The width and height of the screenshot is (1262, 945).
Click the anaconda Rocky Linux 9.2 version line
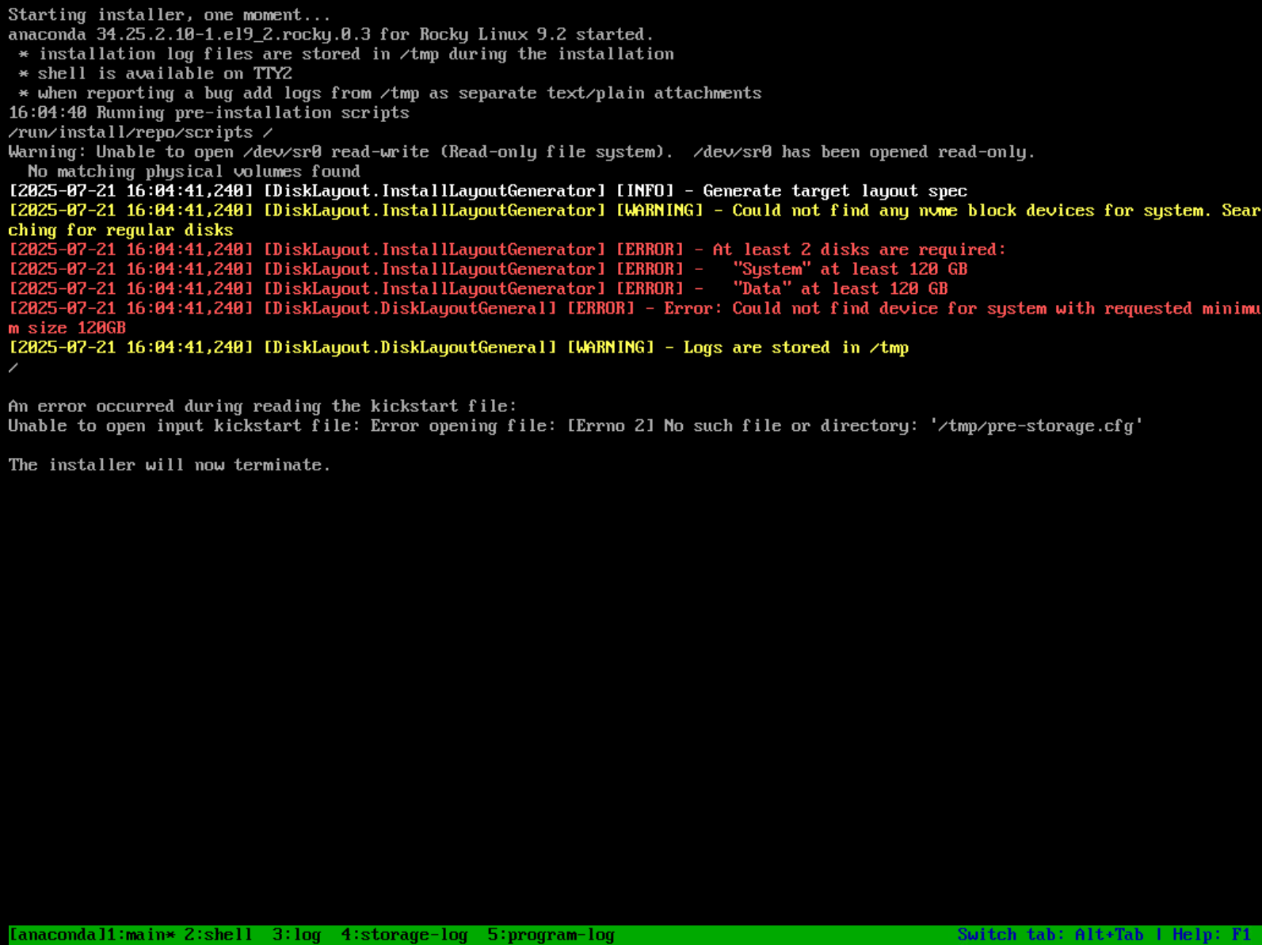[x=331, y=35]
